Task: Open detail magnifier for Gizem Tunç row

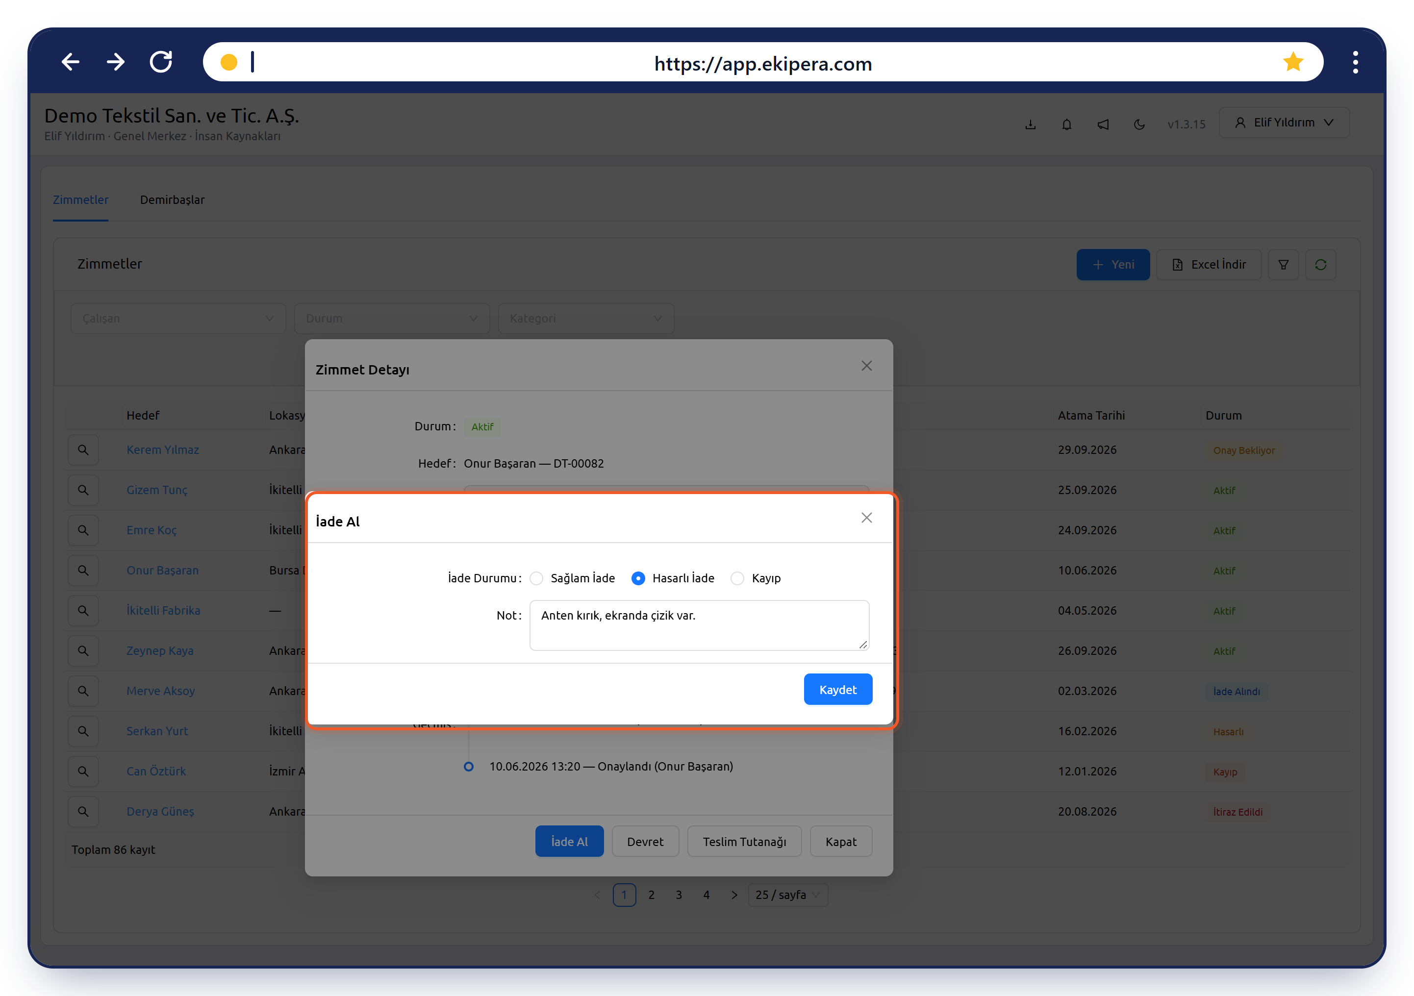Action: [x=83, y=490]
